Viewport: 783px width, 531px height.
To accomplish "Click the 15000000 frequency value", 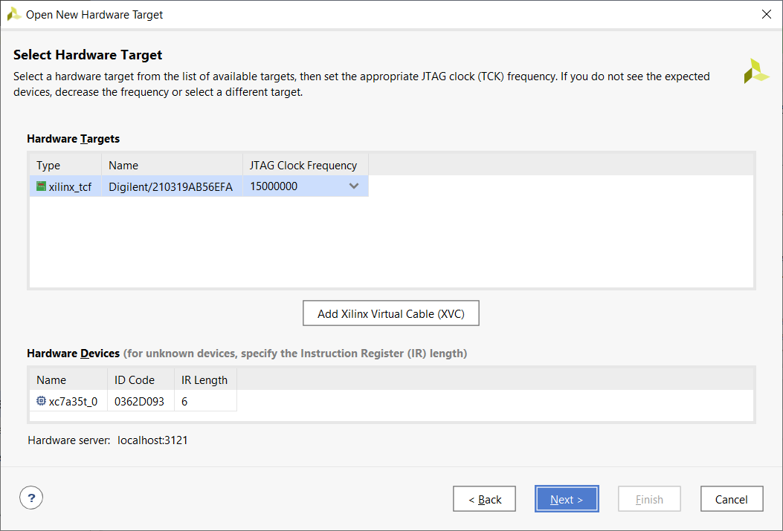I will pos(274,186).
